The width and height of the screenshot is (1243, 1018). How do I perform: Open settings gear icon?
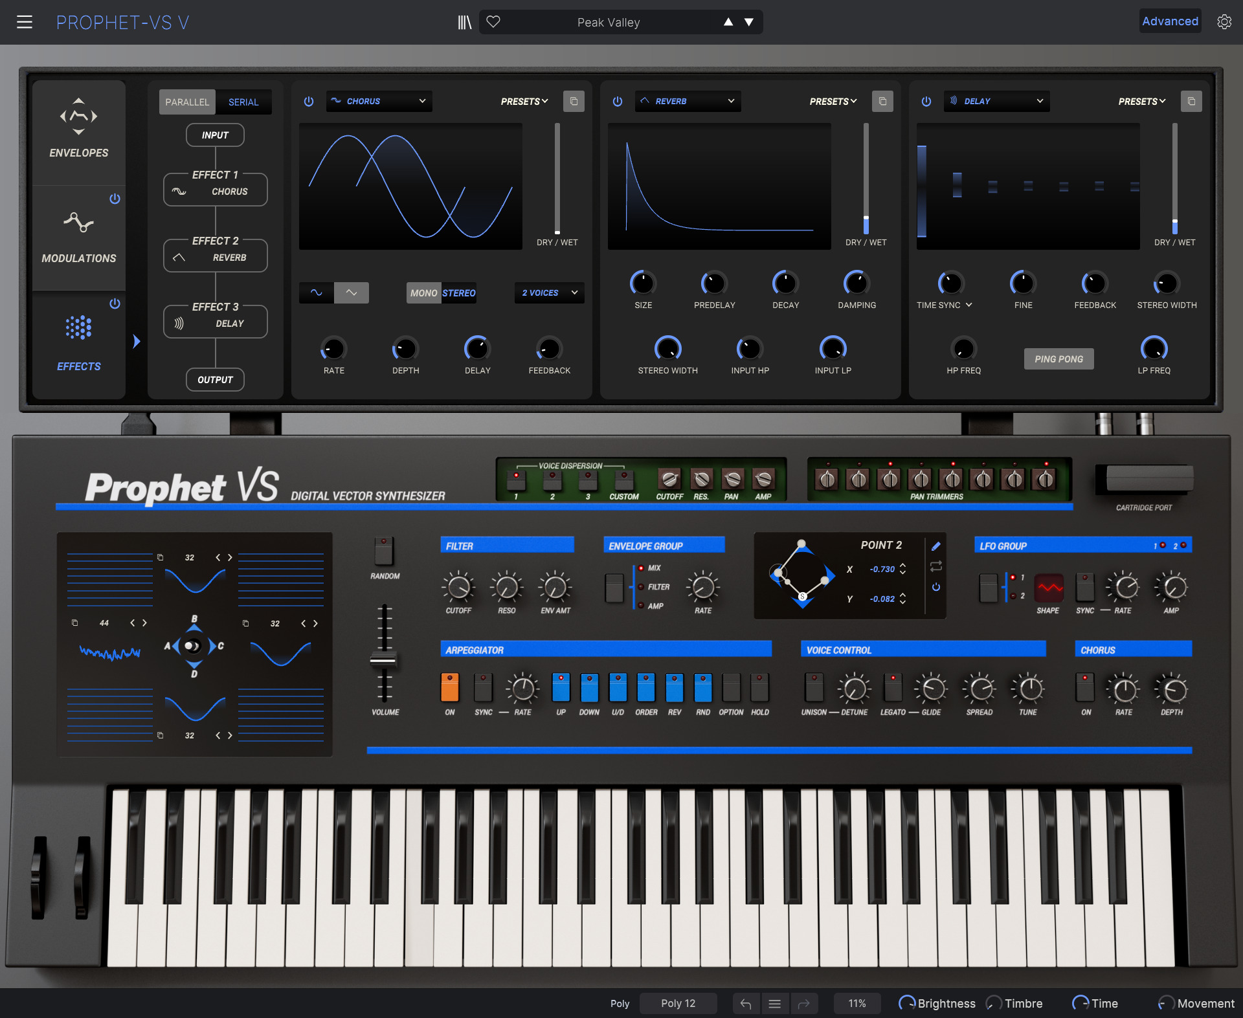(x=1224, y=22)
